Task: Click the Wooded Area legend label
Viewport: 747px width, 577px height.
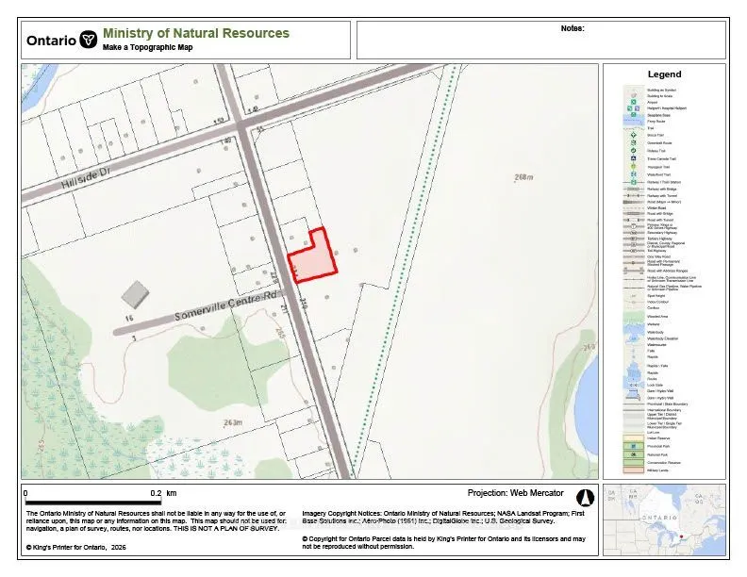Action: pos(657,316)
